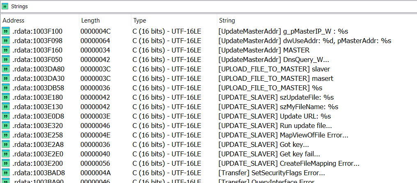
Task: Select the "DnsQuery_W..." string entry
Action: [274, 59]
